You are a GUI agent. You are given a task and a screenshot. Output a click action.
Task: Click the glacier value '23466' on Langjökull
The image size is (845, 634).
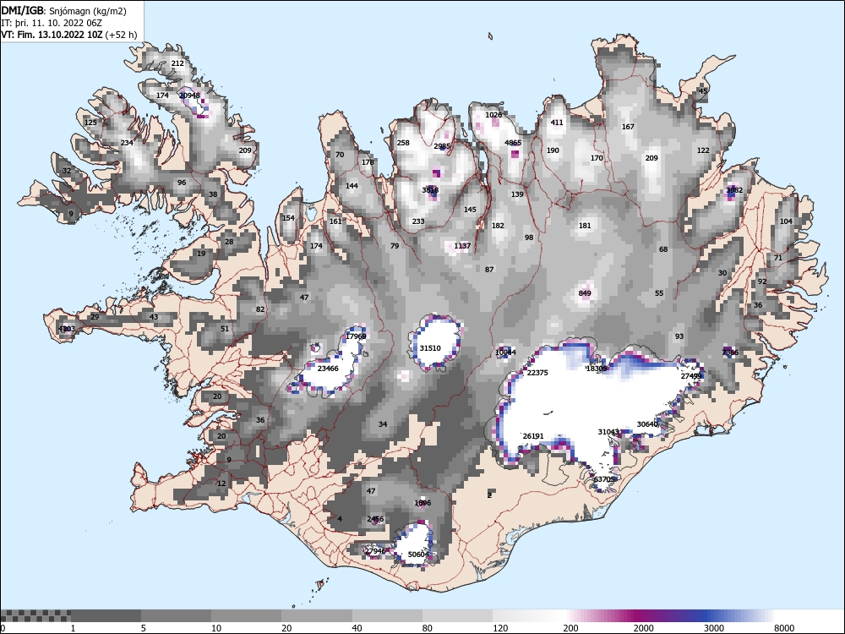coord(328,369)
